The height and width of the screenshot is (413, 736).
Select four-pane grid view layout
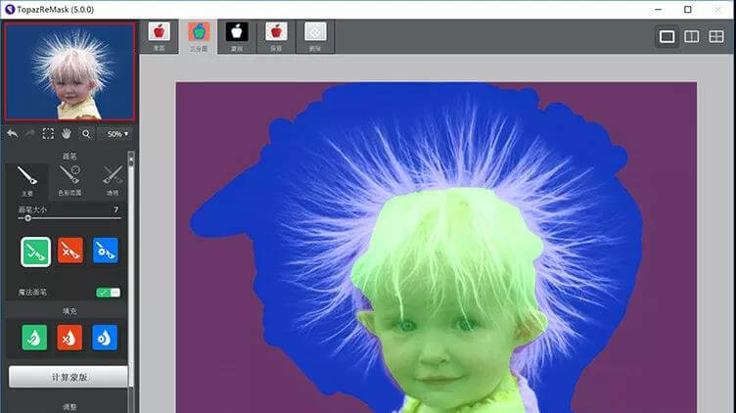tap(716, 36)
